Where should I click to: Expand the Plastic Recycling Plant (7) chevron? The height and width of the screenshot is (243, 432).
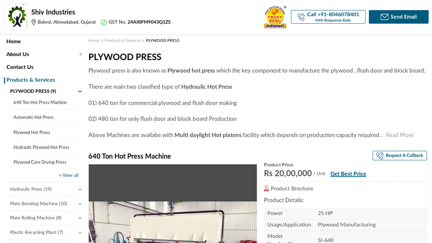click(x=80, y=233)
